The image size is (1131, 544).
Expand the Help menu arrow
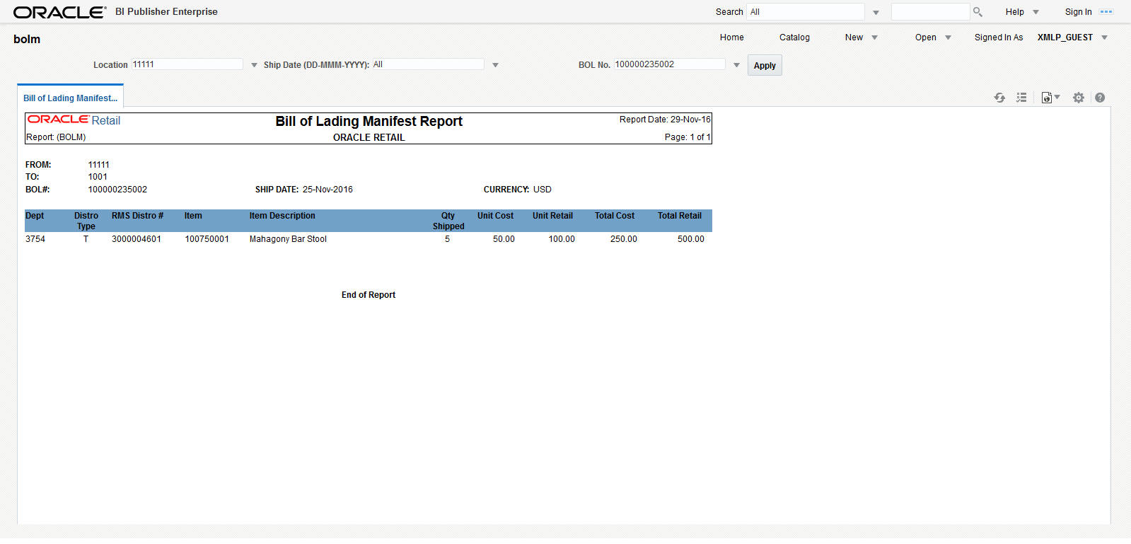[1036, 12]
